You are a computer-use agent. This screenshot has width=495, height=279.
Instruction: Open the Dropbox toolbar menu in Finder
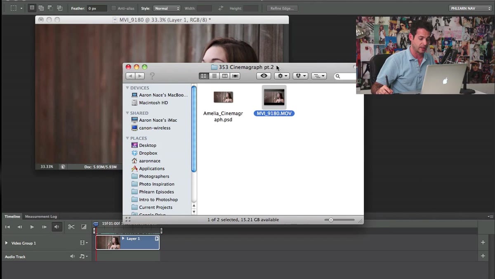[300, 76]
